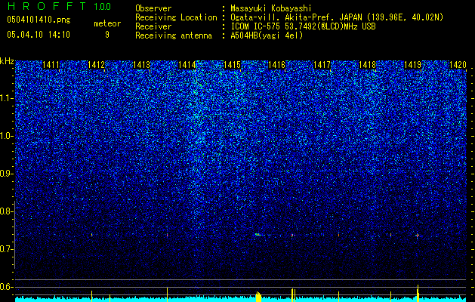Click the antenna A504HB(yagi 4el) text
The image size is (475, 302).
click(x=267, y=35)
